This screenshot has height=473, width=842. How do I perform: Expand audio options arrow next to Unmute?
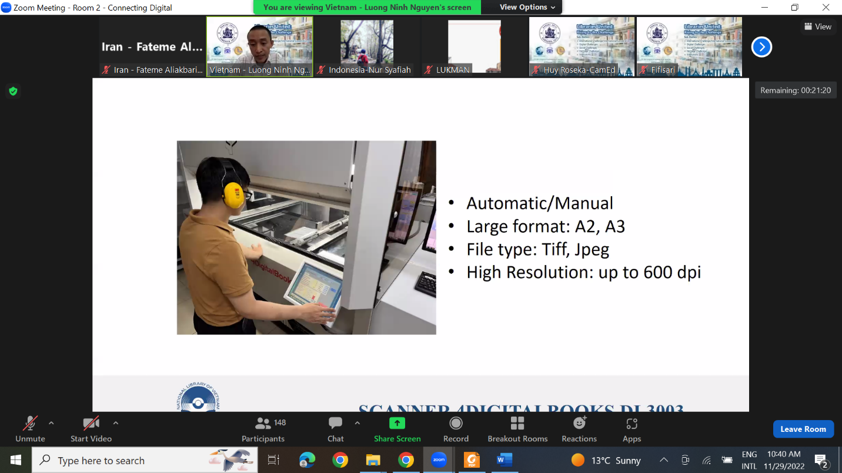51,422
